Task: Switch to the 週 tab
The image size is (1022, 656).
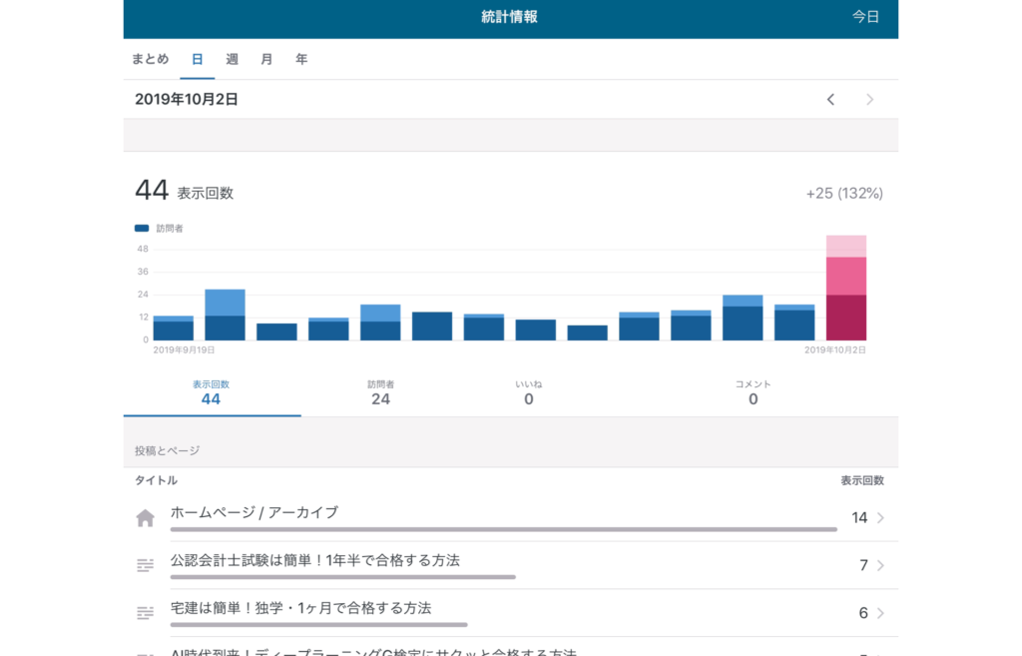Action: (x=233, y=59)
